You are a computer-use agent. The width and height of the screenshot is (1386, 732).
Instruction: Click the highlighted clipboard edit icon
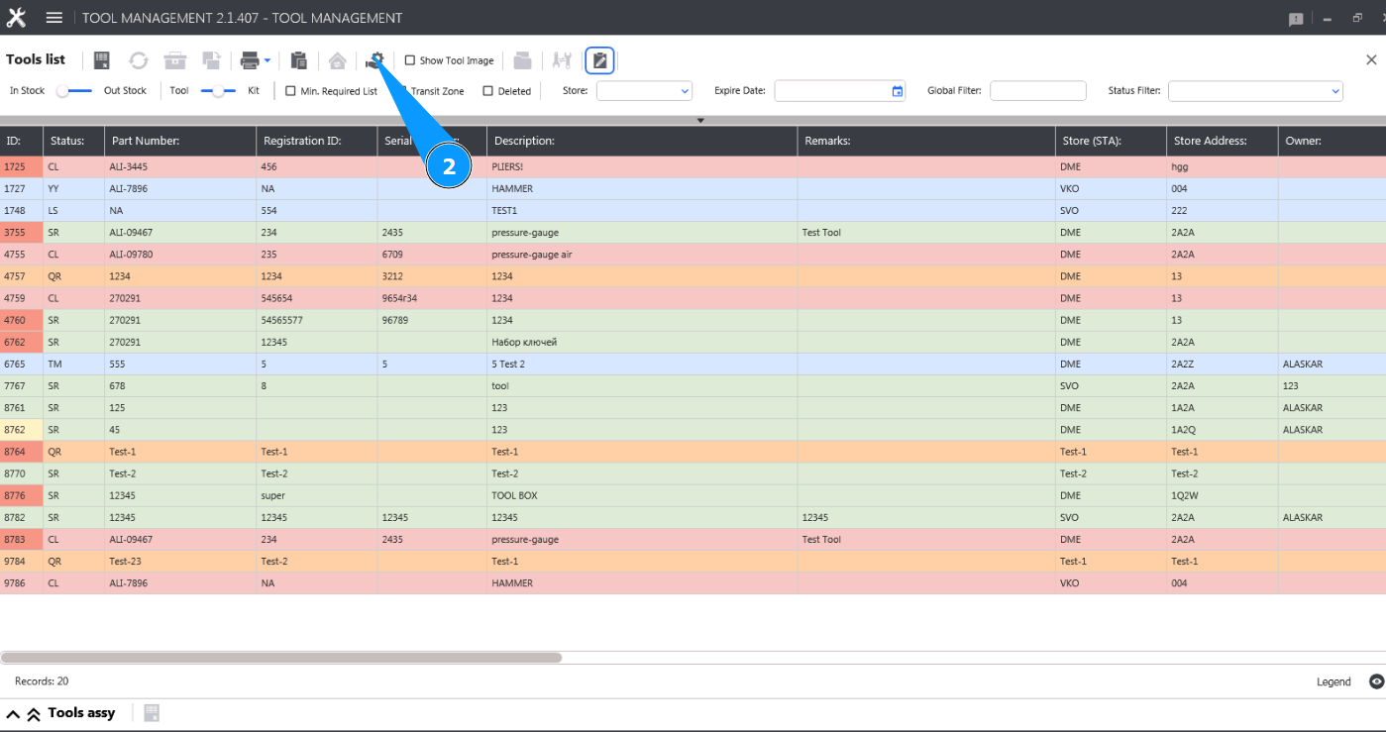(x=599, y=60)
